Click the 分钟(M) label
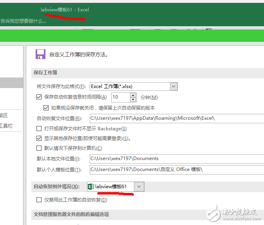The image size is (264, 225). tap(149, 97)
